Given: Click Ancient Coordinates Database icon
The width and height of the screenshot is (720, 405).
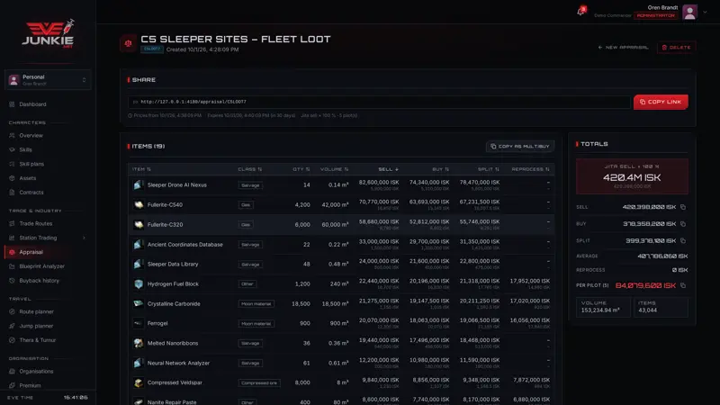Looking at the screenshot, I should pos(139,244).
